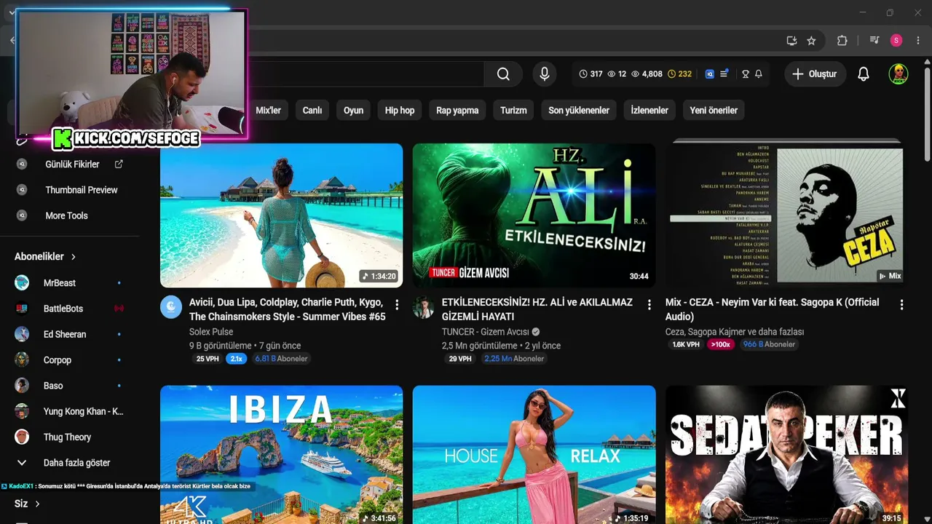Open Thumbnail Preview in the sidebar

[82, 190]
